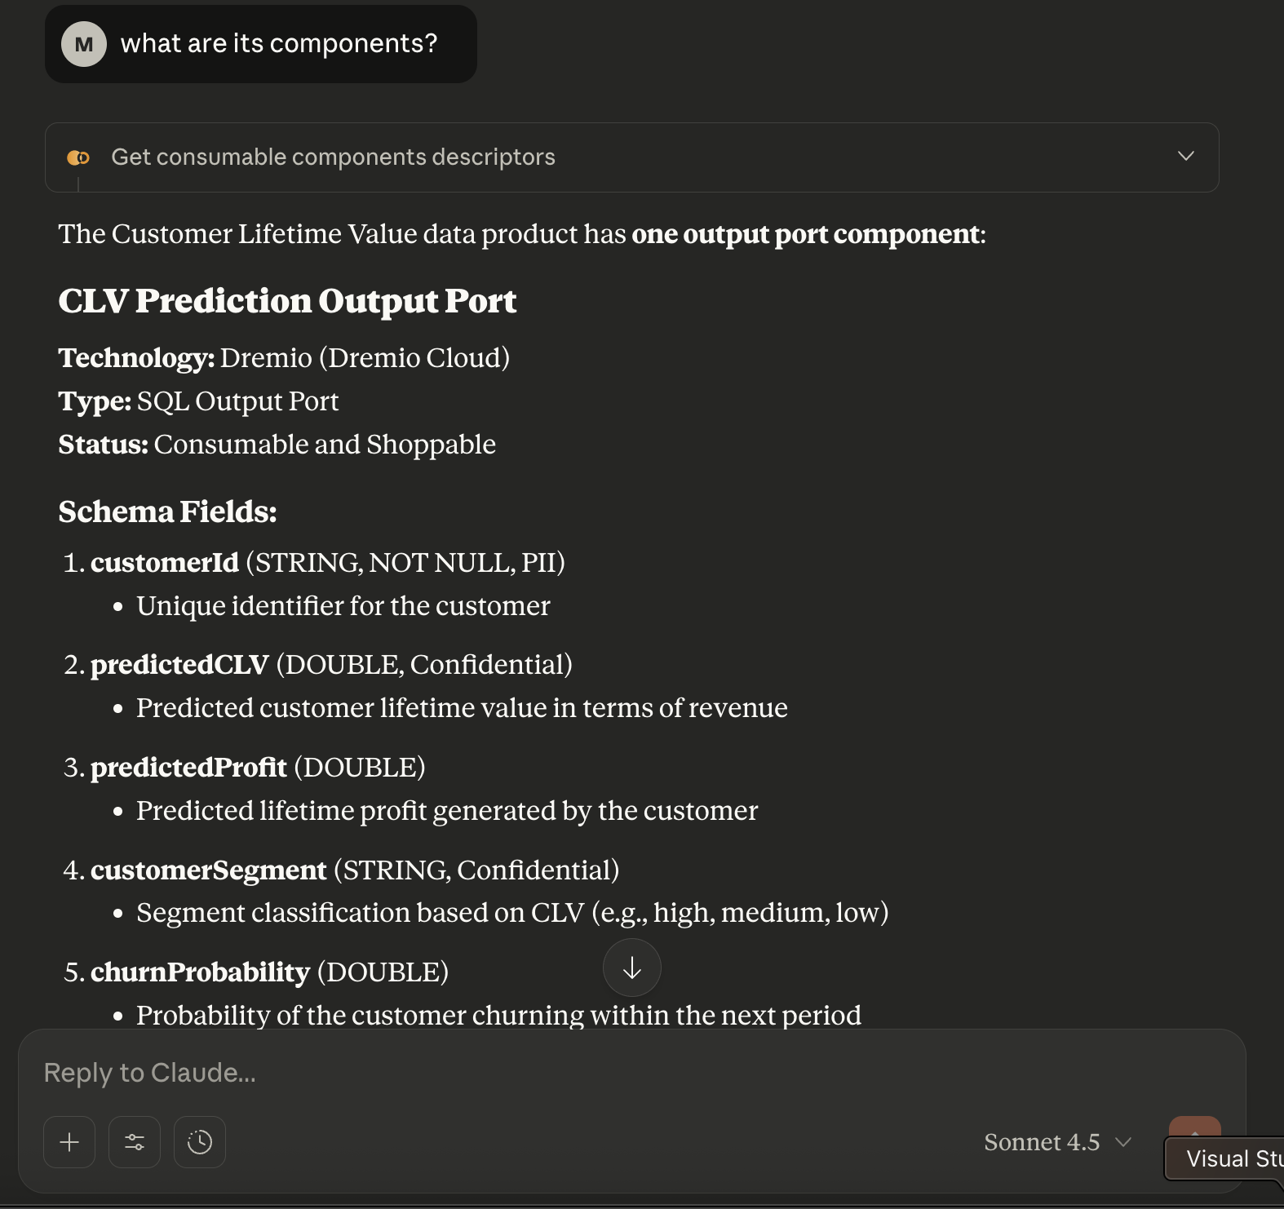Hit the send message button
The height and width of the screenshot is (1209, 1284).
1194,1130
